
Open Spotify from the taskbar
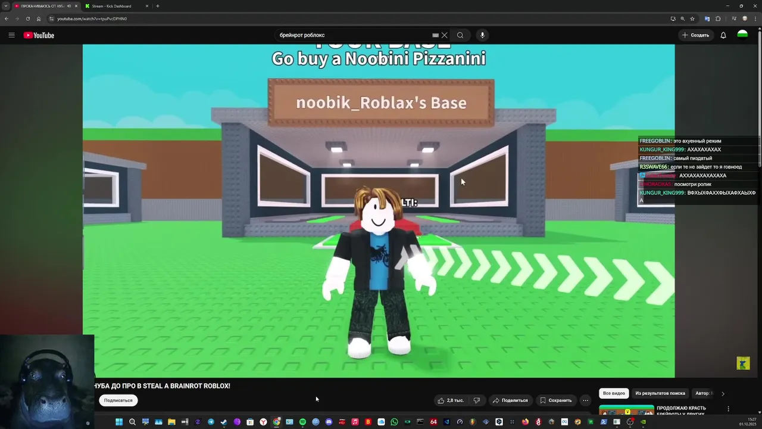(302, 422)
